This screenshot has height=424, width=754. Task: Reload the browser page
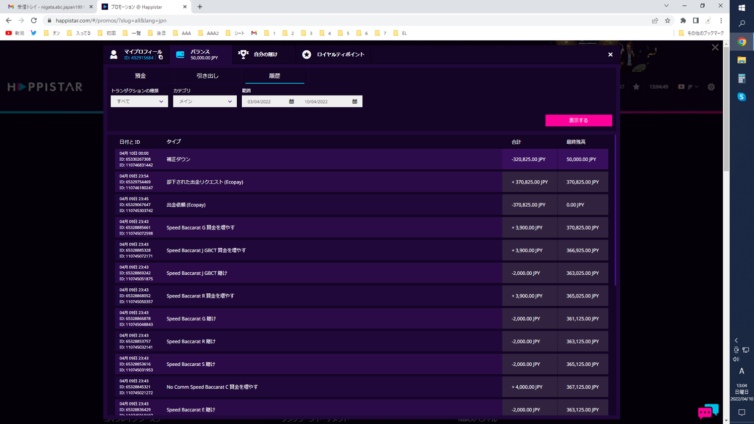(x=34, y=21)
